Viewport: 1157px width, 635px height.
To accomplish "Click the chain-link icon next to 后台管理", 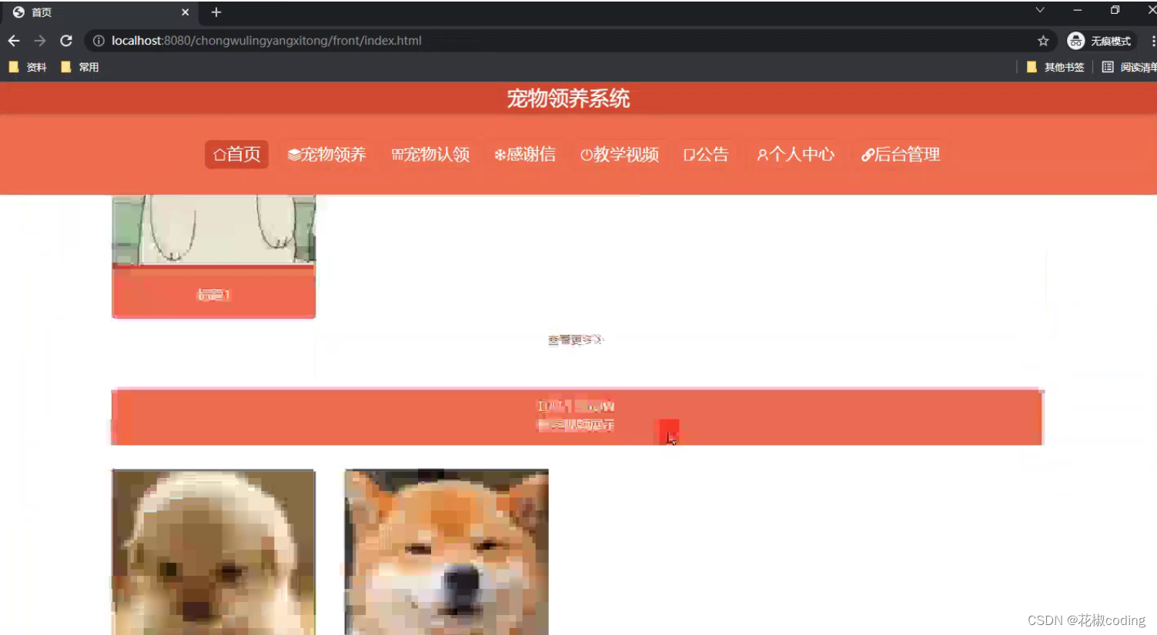I will (x=868, y=154).
